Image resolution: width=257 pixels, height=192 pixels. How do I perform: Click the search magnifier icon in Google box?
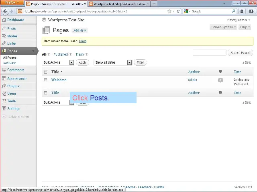pyautogui.click(x=233, y=11)
